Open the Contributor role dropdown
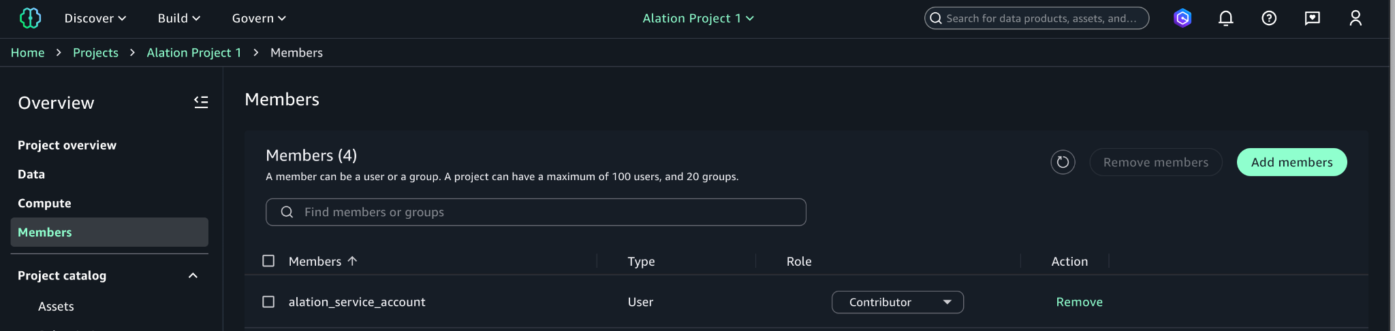The height and width of the screenshot is (331, 1395). [898, 302]
